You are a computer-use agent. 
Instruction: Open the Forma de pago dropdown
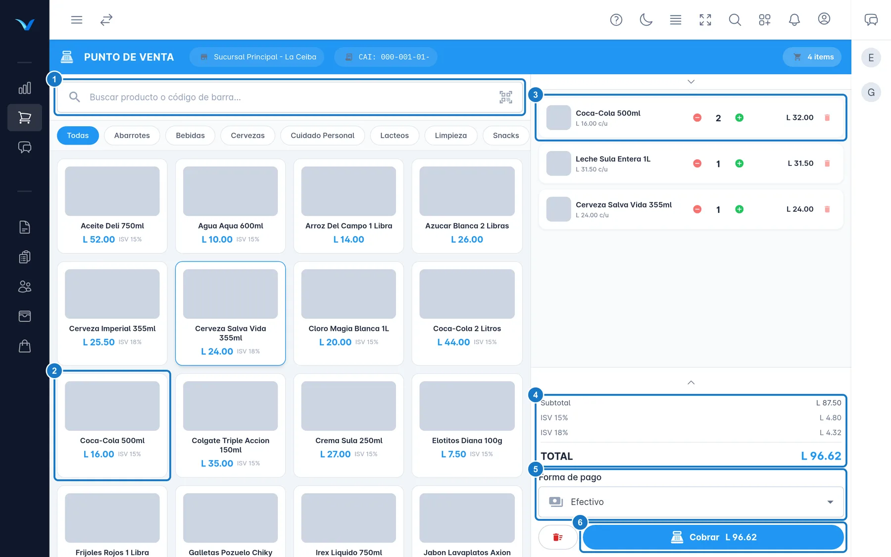point(691,502)
